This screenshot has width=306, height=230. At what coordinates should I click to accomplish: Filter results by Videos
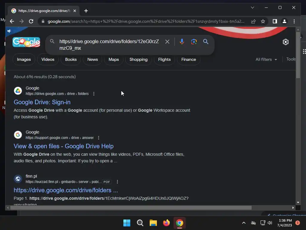(48, 60)
